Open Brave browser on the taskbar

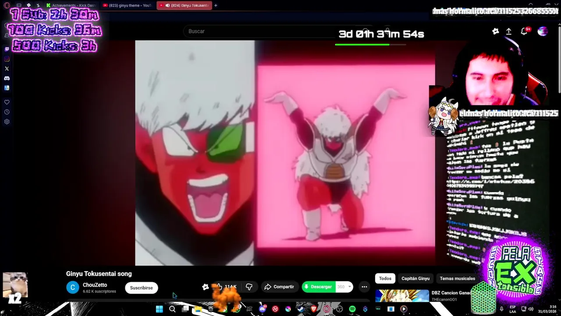click(x=314, y=309)
